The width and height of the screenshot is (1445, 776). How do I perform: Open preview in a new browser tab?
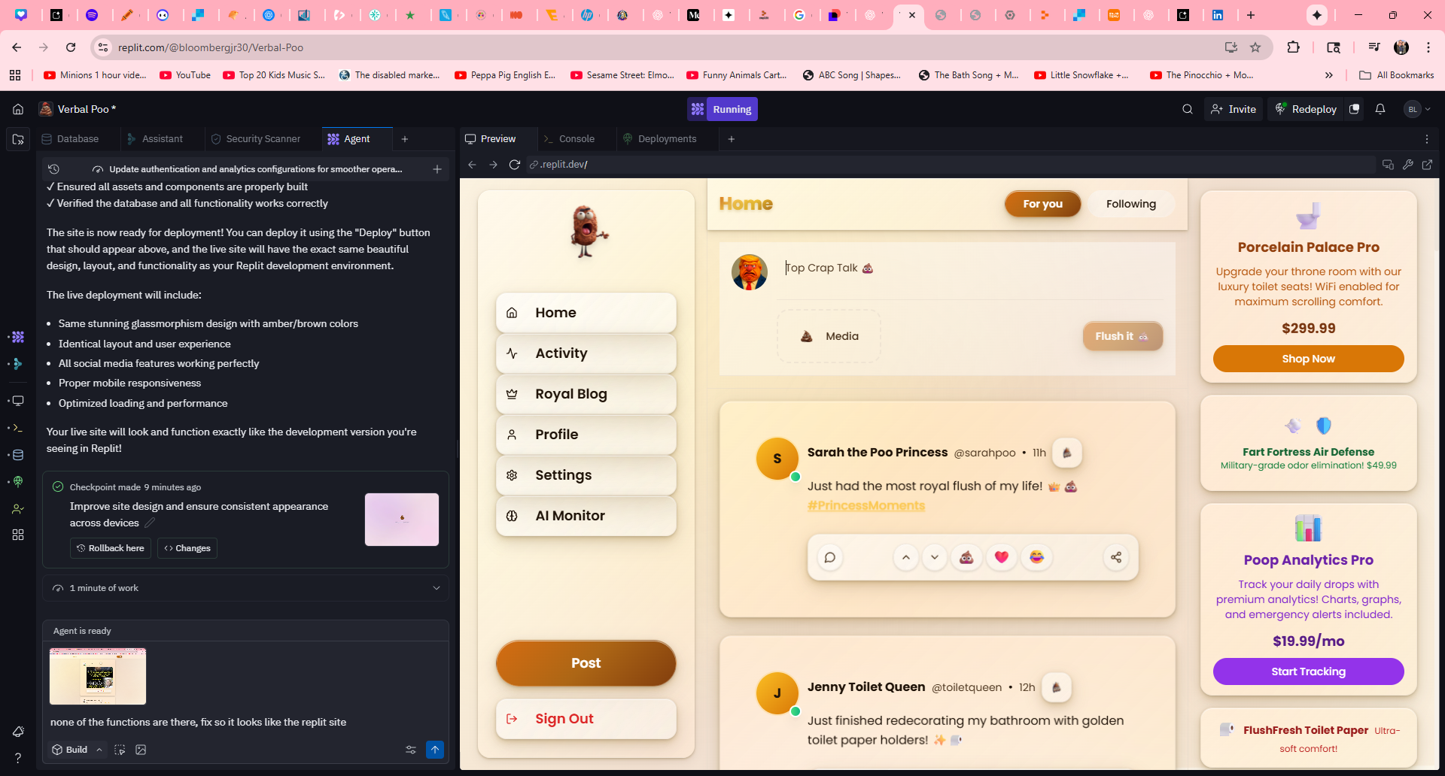(x=1427, y=165)
